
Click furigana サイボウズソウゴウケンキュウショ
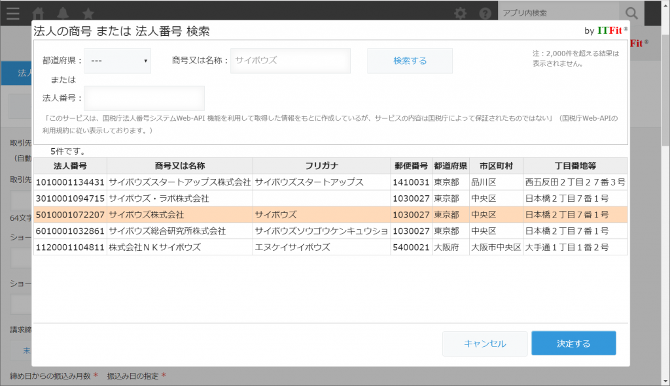click(x=321, y=231)
